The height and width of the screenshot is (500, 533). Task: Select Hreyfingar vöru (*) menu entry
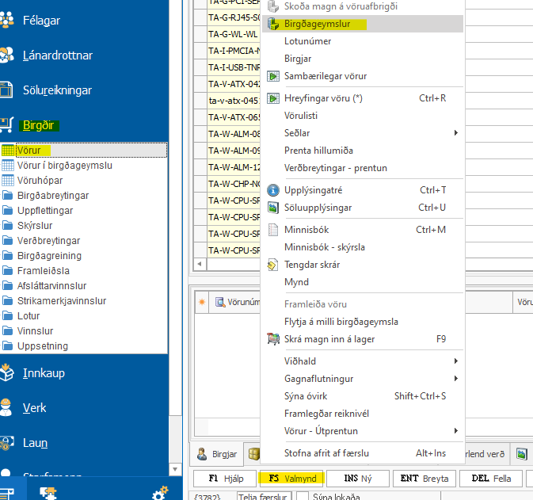pyautogui.click(x=323, y=98)
